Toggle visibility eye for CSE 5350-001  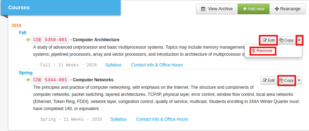pos(28,40)
